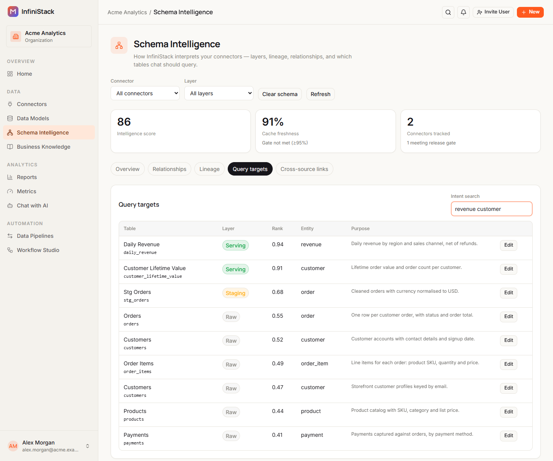Image resolution: width=553 pixels, height=461 pixels.
Task: Edit the Stg Orders row
Action: click(508, 293)
